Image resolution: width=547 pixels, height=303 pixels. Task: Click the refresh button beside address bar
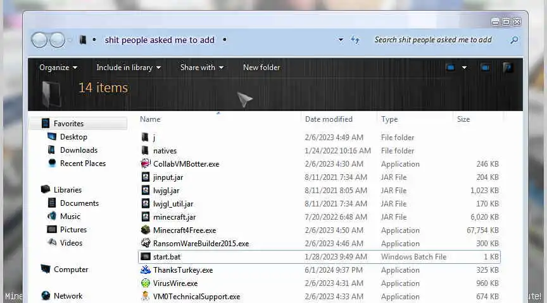[x=355, y=40]
